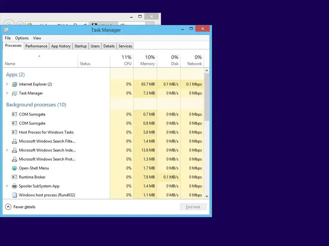Minimize the background Internet Explorer window

131,17
